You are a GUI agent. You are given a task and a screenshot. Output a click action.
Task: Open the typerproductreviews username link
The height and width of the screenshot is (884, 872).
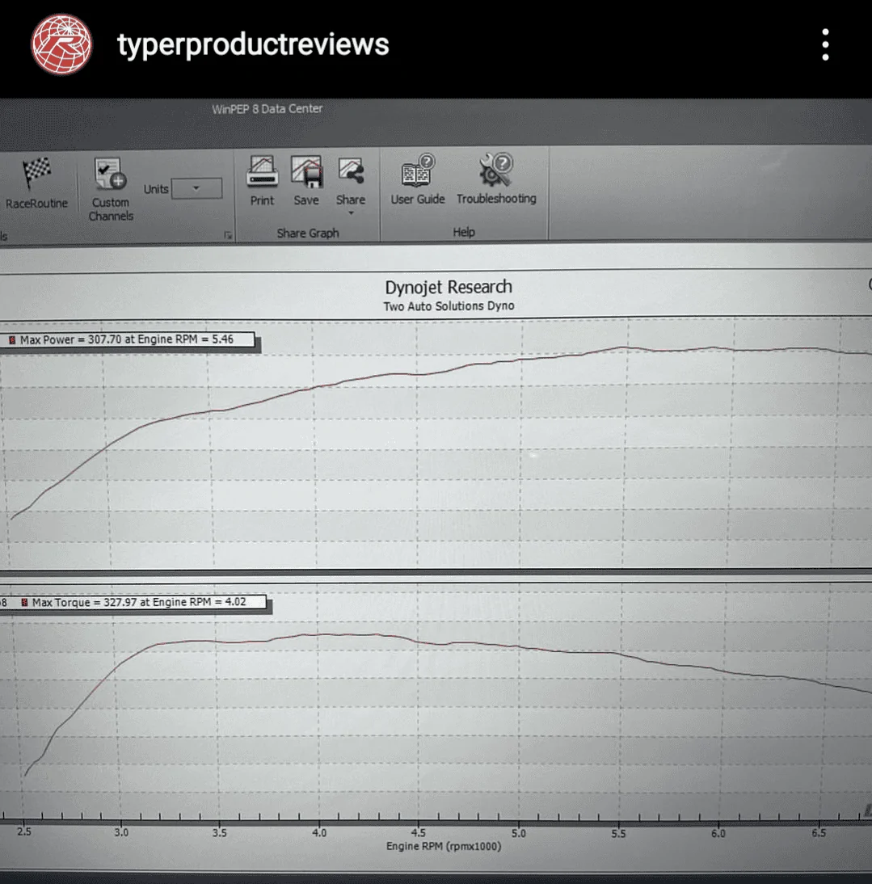point(253,44)
